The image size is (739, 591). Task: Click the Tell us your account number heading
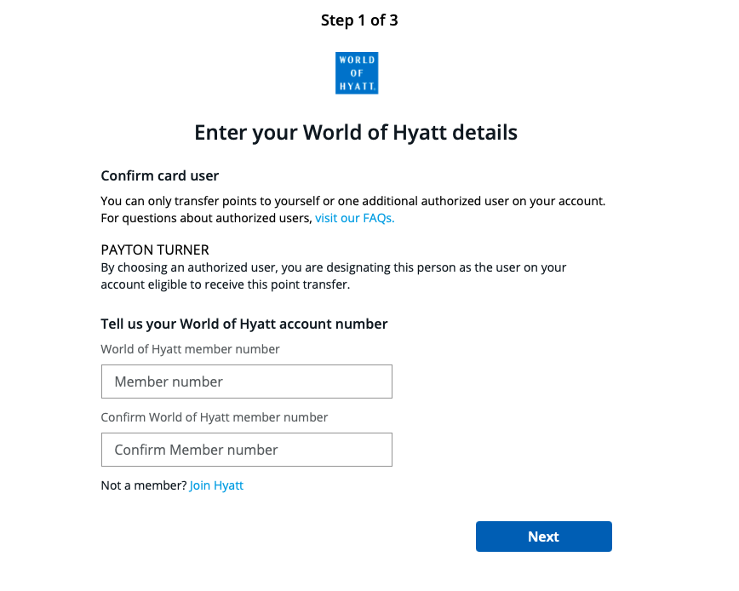244,324
